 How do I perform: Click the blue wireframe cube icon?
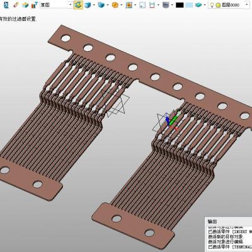[101, 4]
